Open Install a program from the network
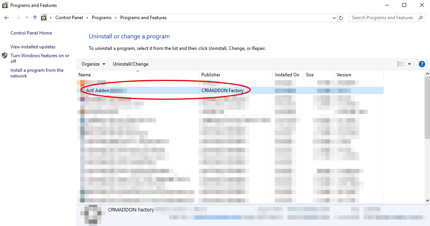Screen dimensions: 430x226 click(37, 73)
